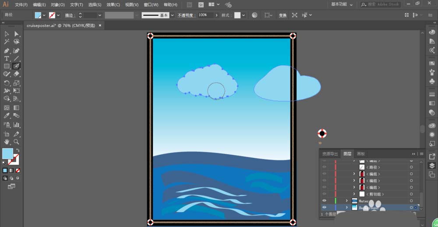
Task: Select the Gradient tool
Action: click(x=17, y=108)
